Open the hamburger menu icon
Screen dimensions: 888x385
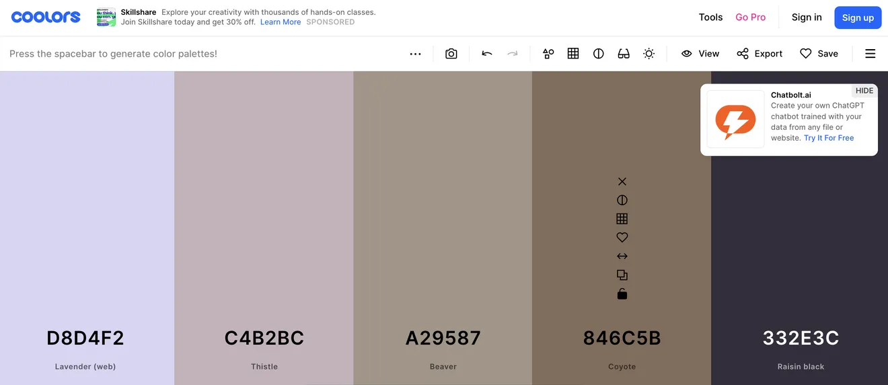(871, 54)
